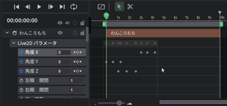Go to next keyframe of 角度 Z
Image resolution: width=227 pixels, height=106 pixels.
point(81,71)
